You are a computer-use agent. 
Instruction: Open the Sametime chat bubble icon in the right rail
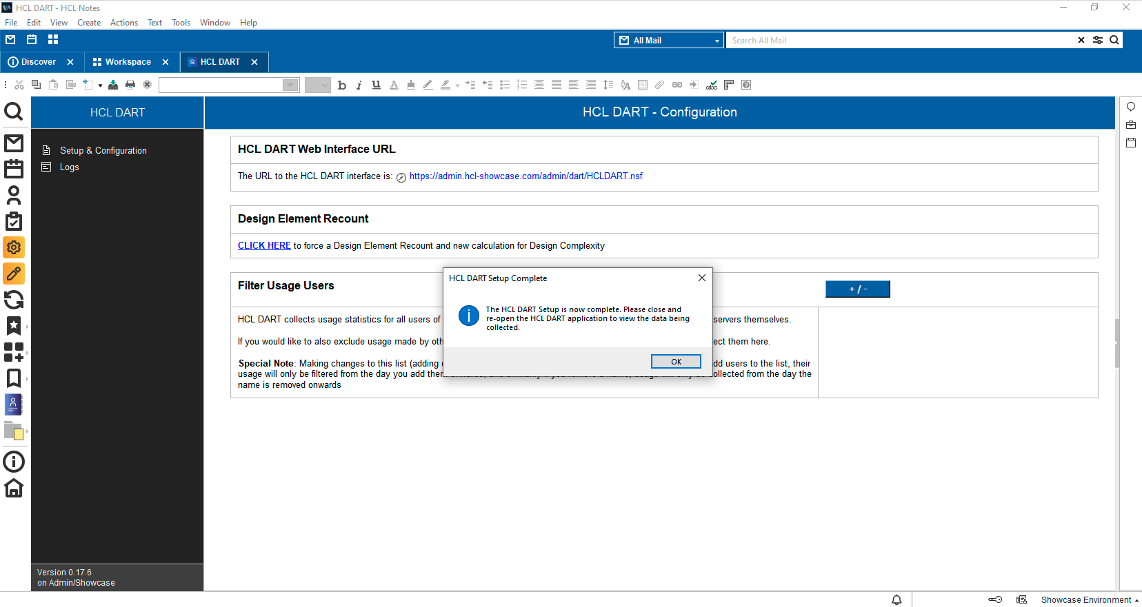(x=1131, y=107)
